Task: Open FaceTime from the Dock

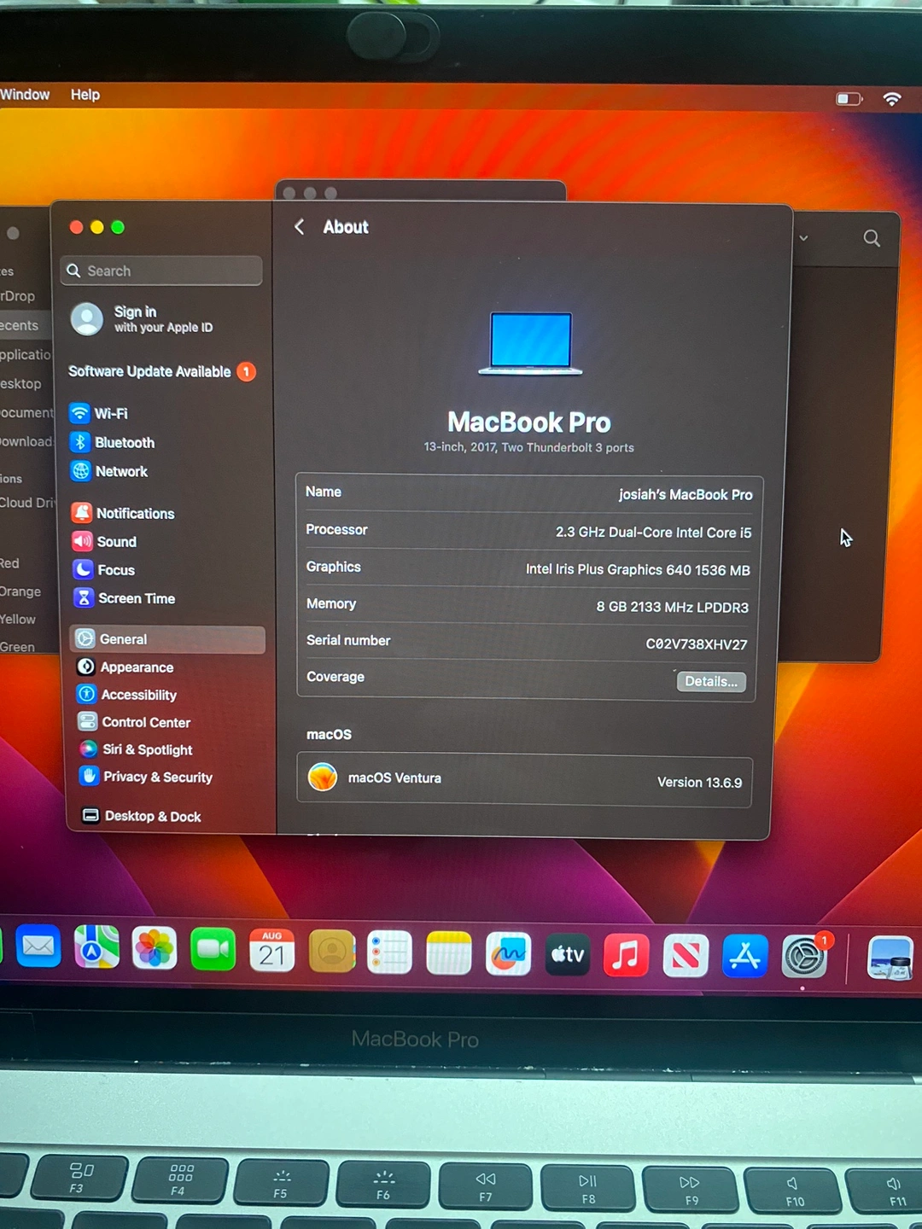Action: tap(213, 950)
